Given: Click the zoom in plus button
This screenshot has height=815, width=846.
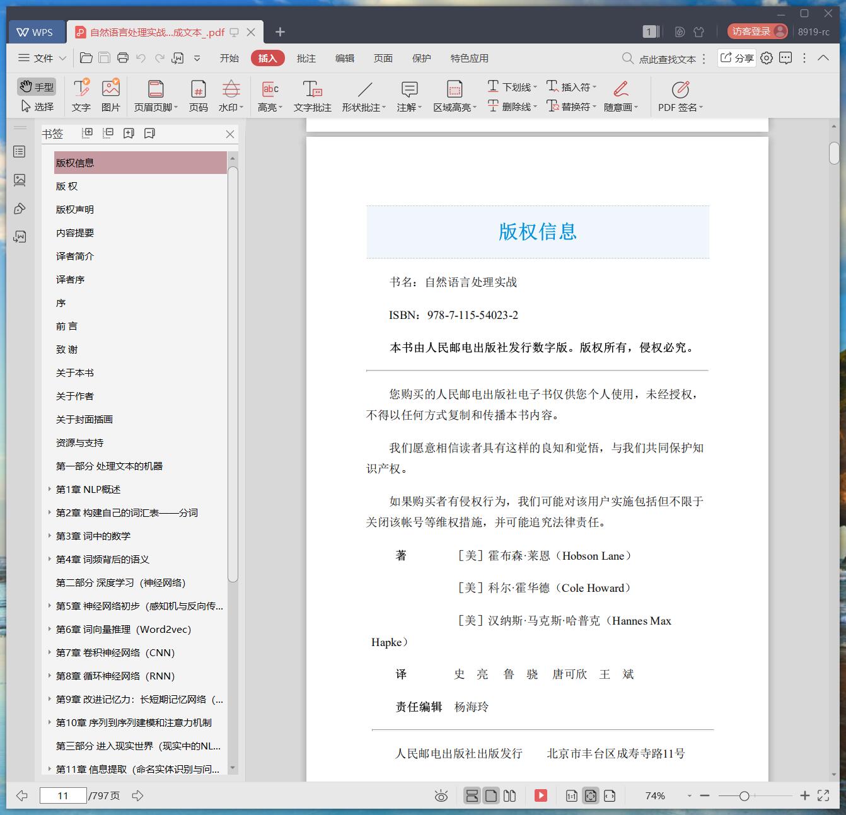Looking at the screenshot, I should tap(804, 796).
